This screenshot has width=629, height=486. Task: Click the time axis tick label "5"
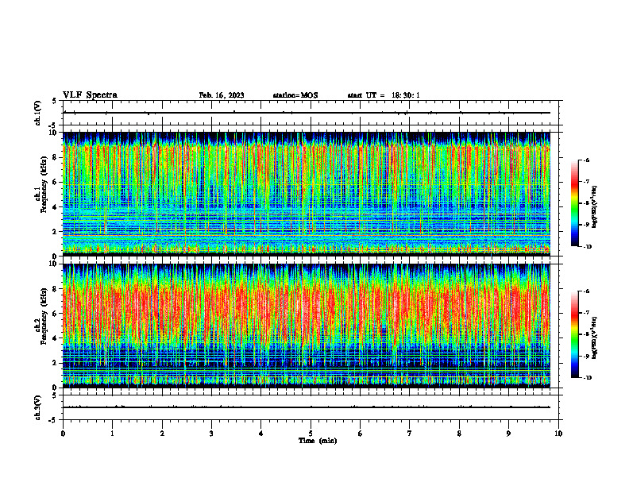click(311, 434)
